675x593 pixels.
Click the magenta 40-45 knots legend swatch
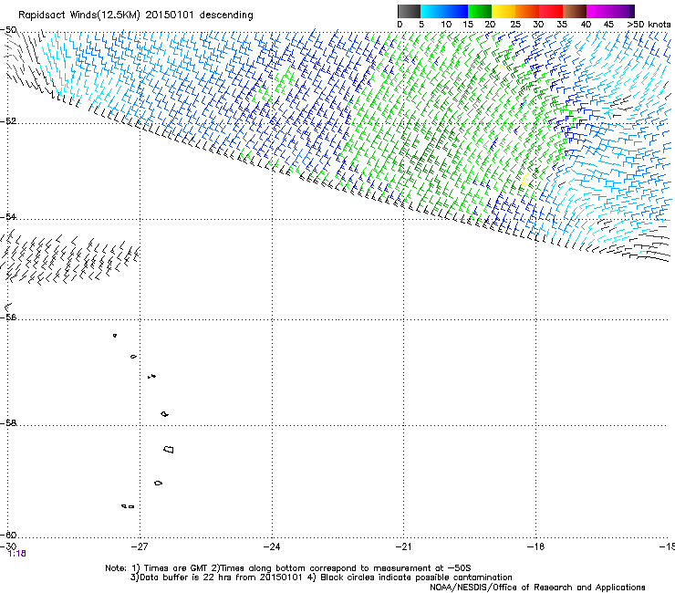(x=598, y=11)
